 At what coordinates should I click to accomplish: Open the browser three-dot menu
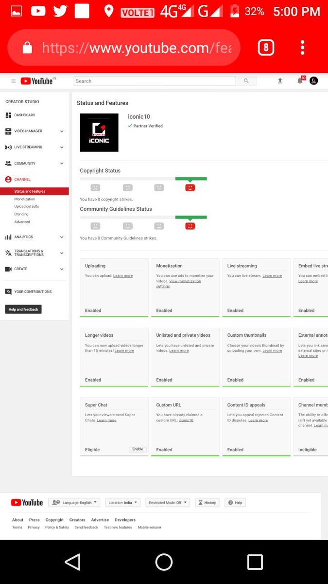point(302,47)
